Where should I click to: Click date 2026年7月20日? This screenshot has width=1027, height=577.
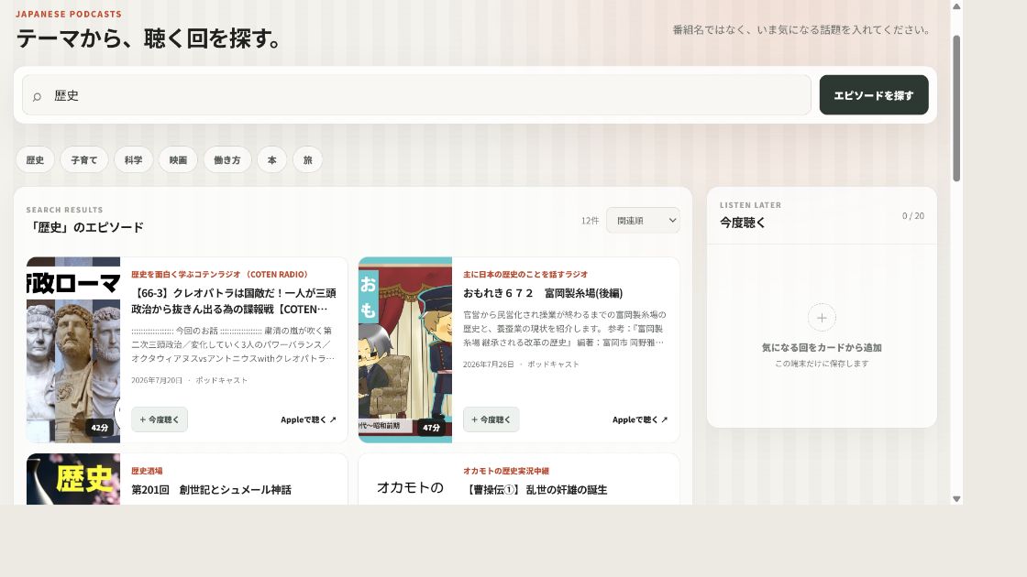click(157, 380)
